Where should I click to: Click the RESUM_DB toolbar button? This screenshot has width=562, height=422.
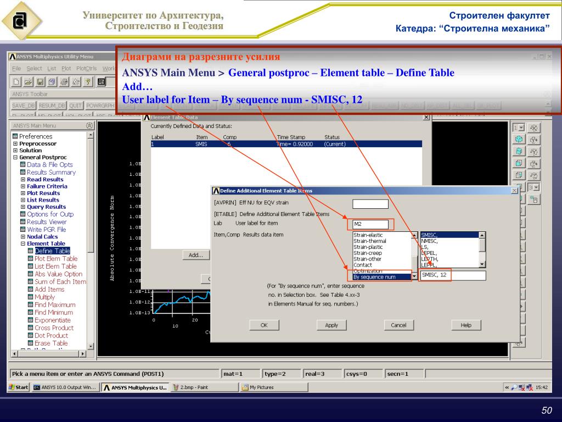(52, 105)
